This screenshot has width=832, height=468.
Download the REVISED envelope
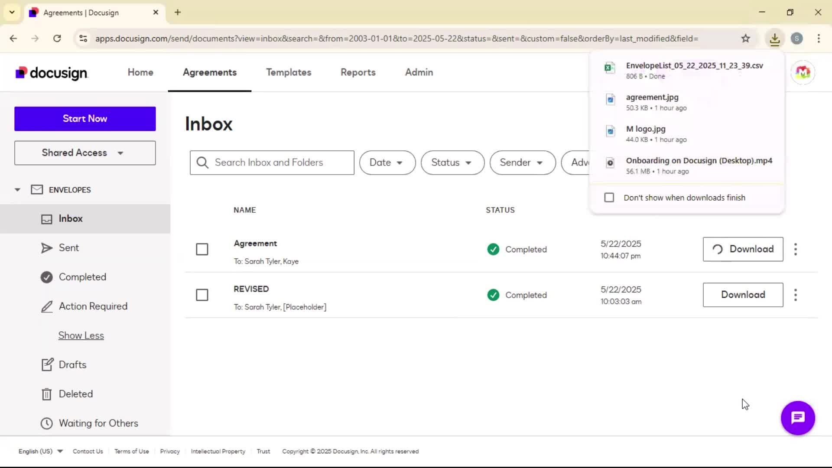point(743,295)
